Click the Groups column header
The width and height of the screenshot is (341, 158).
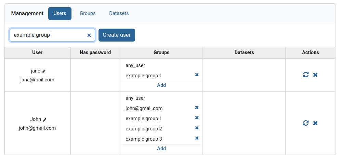tap(161, 52)
